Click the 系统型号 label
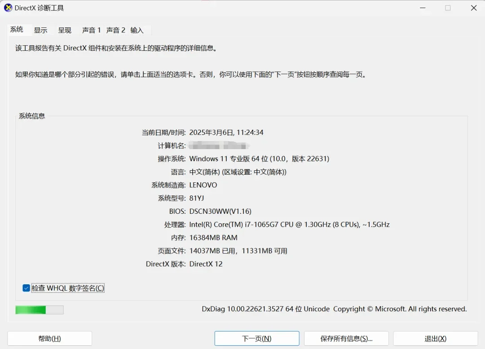The image size is (485, 349). [x=172, y=198]
